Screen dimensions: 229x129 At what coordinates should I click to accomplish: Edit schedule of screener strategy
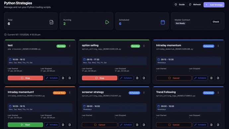126,125
